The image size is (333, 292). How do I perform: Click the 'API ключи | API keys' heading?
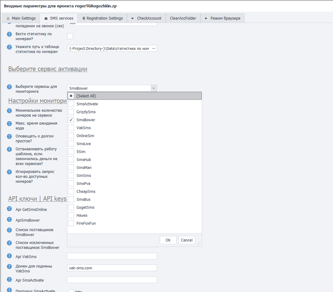[37, 199]
